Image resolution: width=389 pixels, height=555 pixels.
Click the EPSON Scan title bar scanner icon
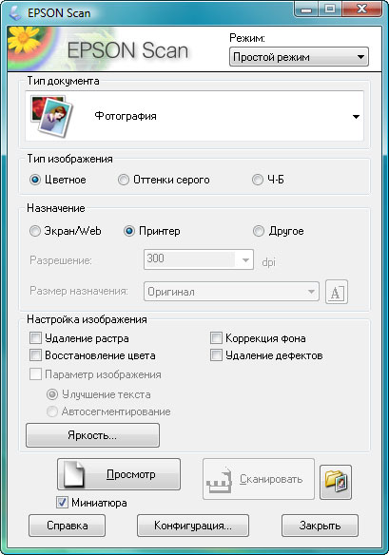point(15,12)
